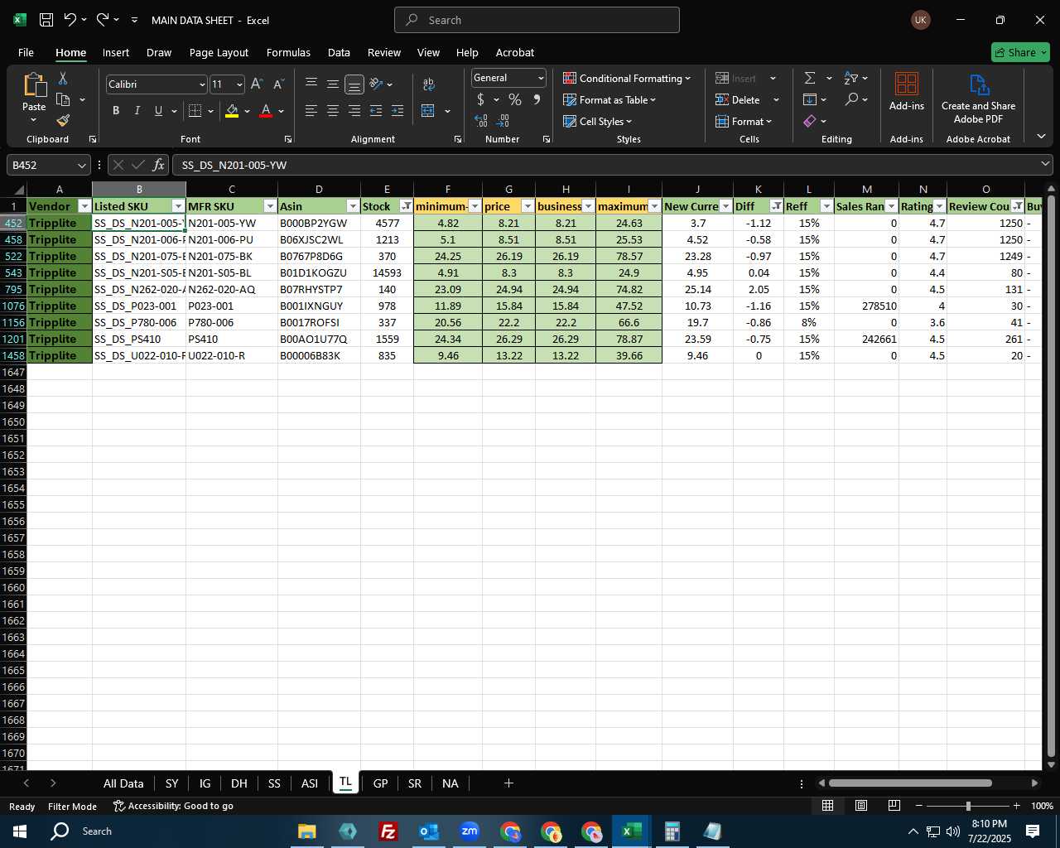Toggle Wrap Text
Viewport: 1060px width, 848px height.
tap(428, 84)
